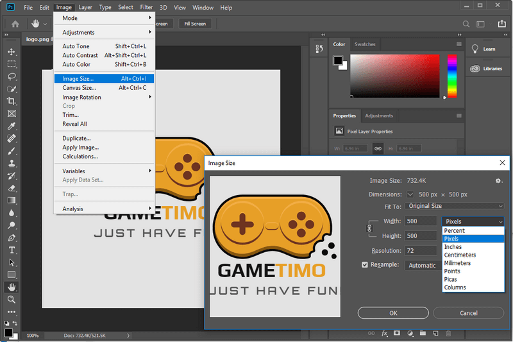Click Canvas Size in the Image menu

(x=79, y=88)
